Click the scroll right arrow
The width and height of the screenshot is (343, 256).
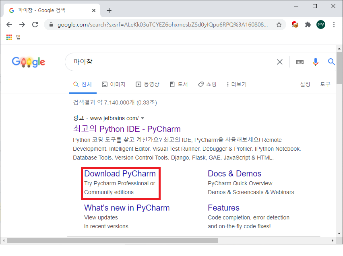332,240
